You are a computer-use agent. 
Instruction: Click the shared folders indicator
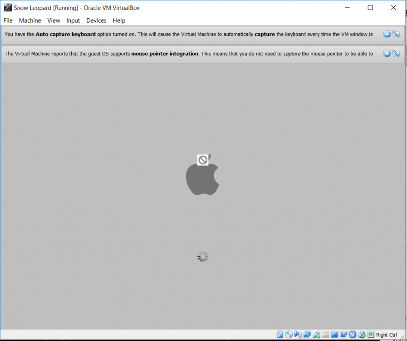(x=325, y=335)
